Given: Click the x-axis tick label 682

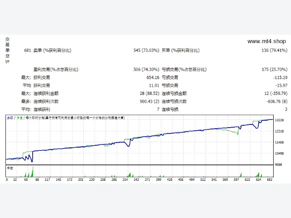Looking at the screenshot, I should coord(270,179).
